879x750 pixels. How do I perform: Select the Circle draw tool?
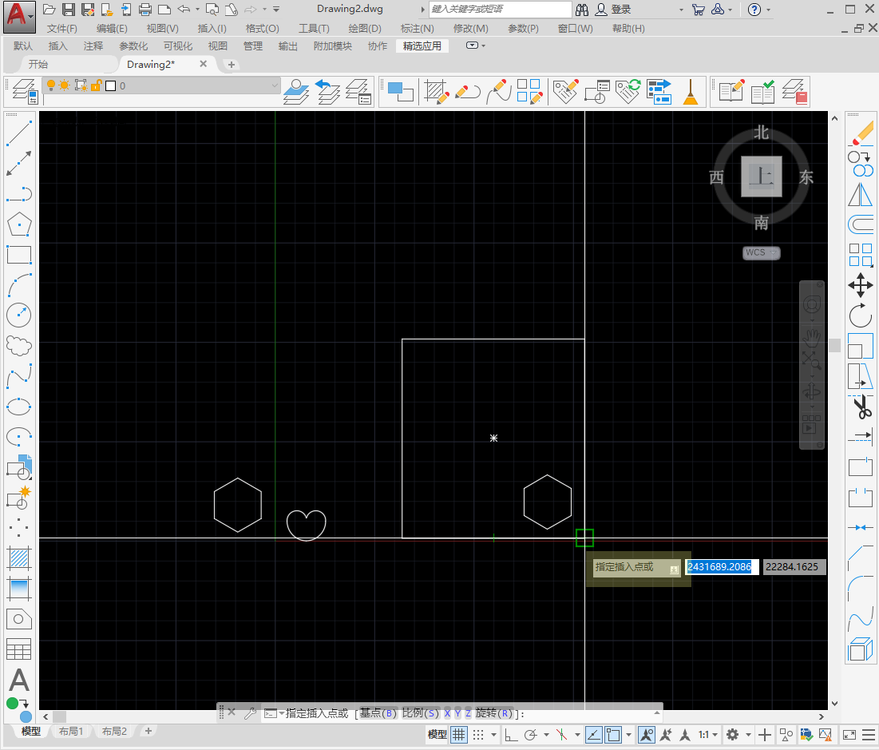[18, 315]
